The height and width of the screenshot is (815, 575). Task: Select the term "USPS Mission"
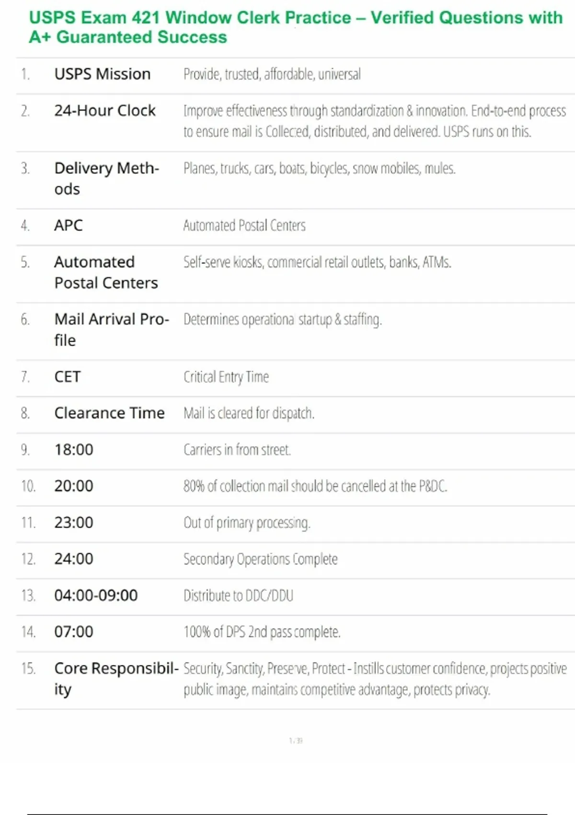click(102, 74)
